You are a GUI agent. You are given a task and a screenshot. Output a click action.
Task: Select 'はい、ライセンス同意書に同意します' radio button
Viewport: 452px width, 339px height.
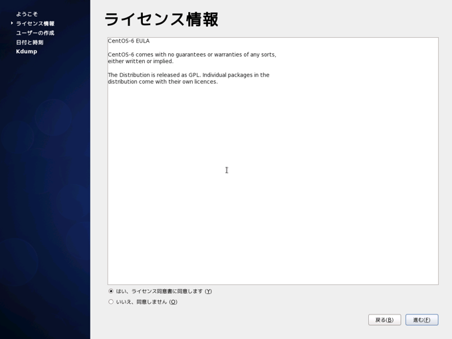[111, 291]
